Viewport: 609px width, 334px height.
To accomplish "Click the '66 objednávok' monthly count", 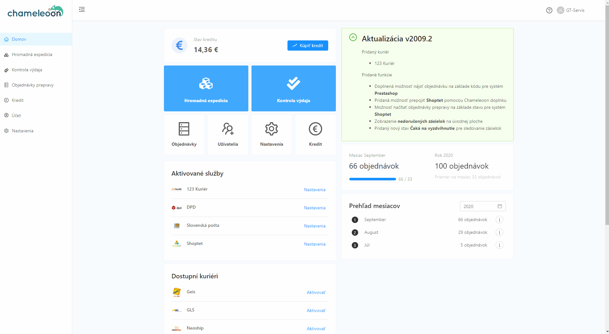I will [374, 166].
